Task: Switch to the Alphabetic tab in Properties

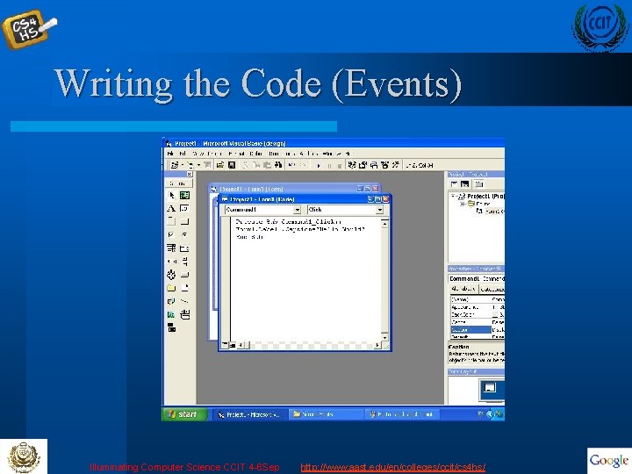Action: (463, 289)
